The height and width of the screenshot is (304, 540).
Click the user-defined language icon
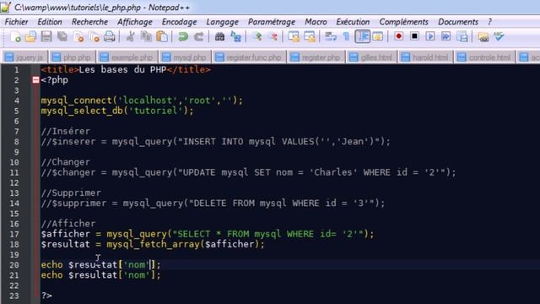click(378, 36)
